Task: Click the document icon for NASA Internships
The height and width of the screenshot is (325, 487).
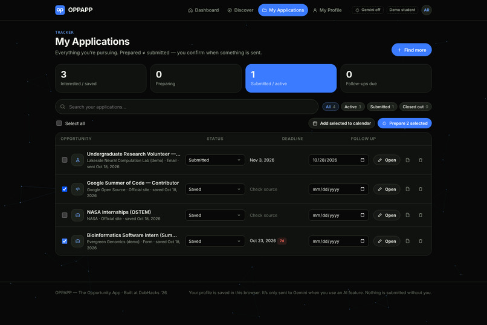Action: tap(407, 215)
